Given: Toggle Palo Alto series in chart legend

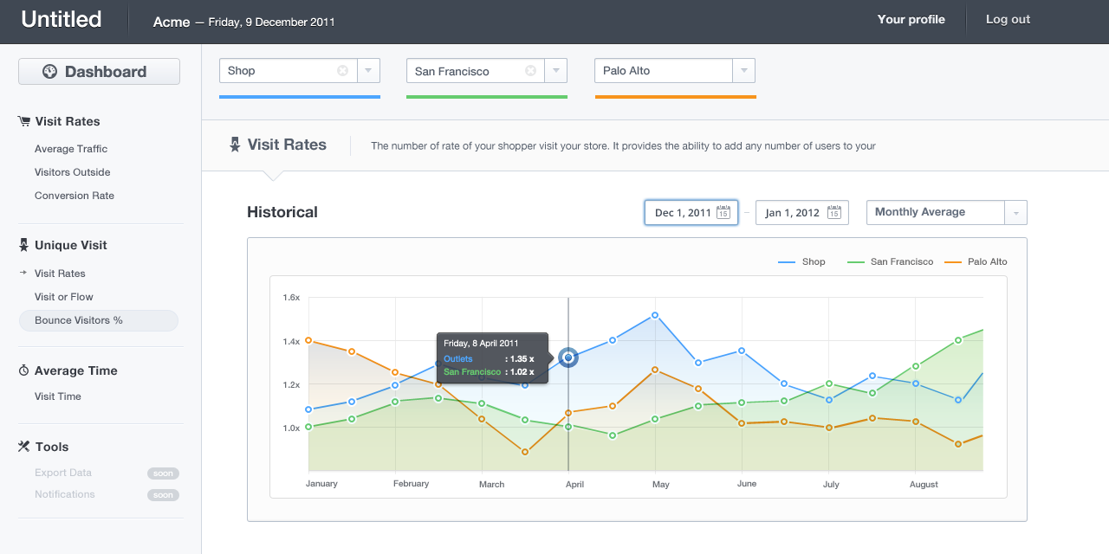Looking at the screenshot, I should click(976, 261).
